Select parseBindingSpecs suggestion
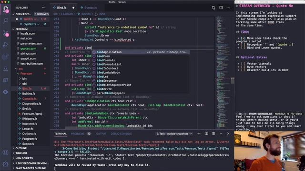The image size is (305, 171). point(140,93)
